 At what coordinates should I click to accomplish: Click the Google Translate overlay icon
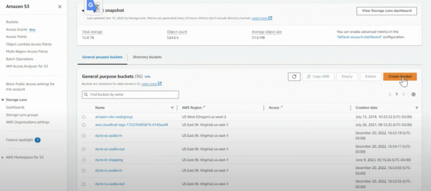[93, 7]
